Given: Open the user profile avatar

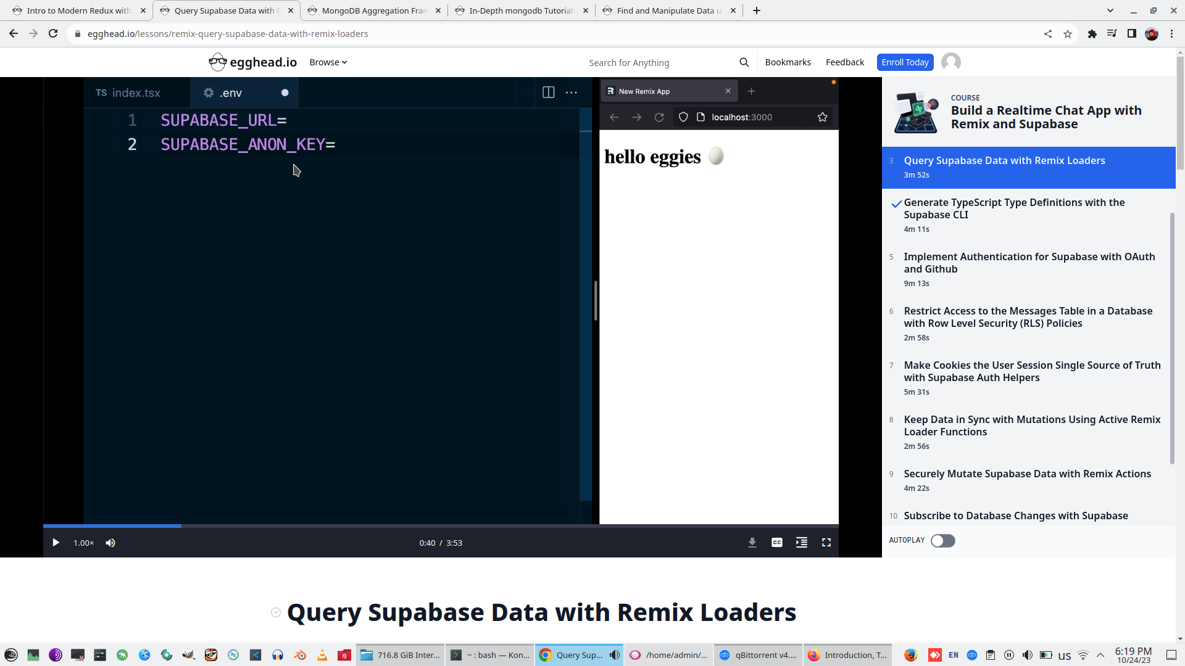Looking at the screenshot, I should coord(950,62).
